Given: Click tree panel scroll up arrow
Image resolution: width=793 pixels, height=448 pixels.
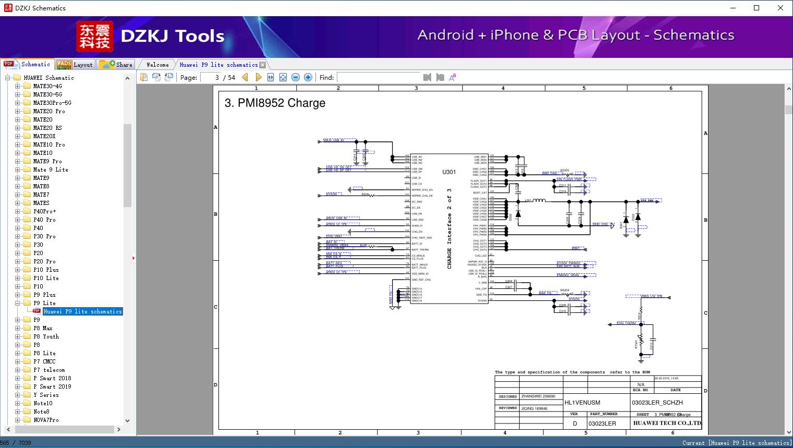Looking at the screenshot, I should coord(127,78).
